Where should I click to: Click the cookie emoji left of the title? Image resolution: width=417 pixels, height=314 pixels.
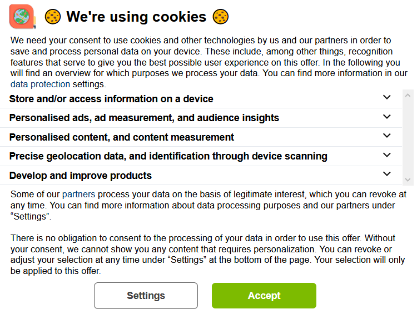click(x=53, y=17)
